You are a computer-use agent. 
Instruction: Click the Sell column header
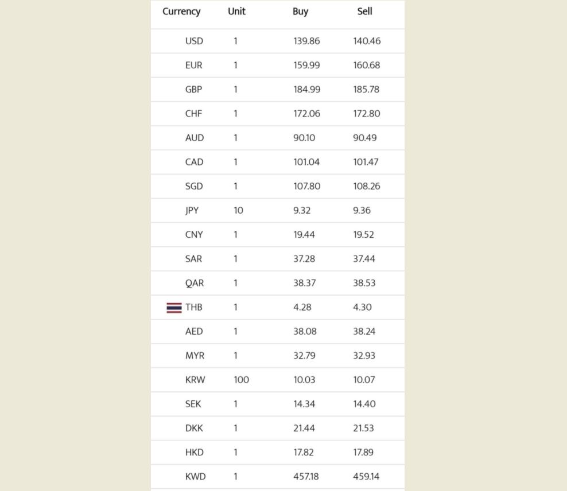364,11
